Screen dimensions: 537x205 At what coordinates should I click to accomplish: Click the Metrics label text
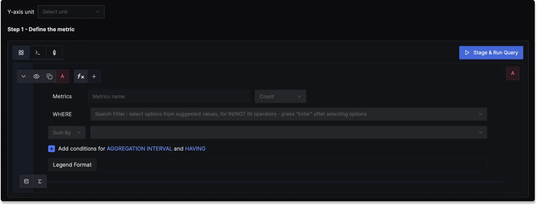62,97
